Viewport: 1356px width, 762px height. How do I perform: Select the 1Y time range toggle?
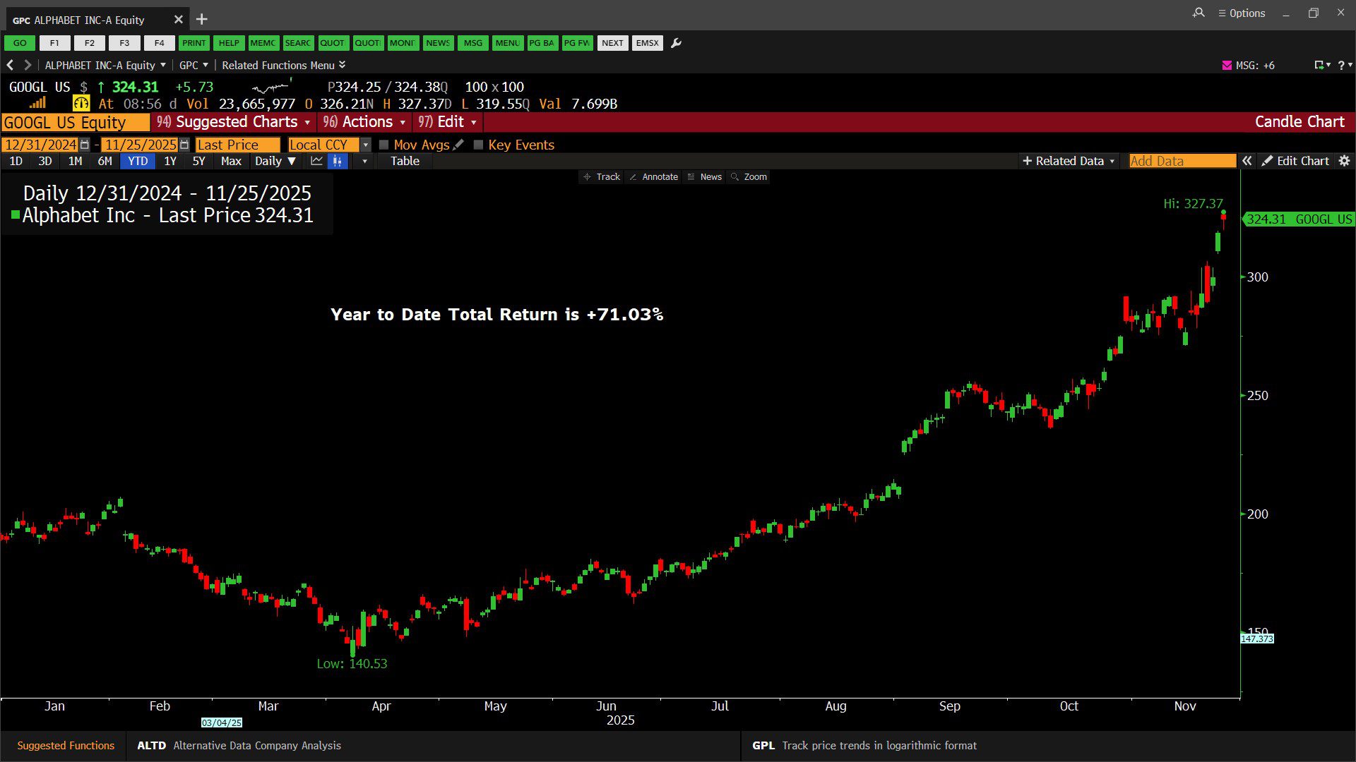tap(170, 161)
